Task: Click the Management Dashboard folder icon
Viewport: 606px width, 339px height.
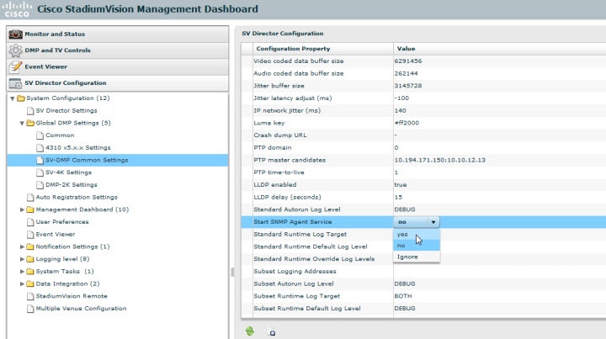Action: [x=30, y=209]
